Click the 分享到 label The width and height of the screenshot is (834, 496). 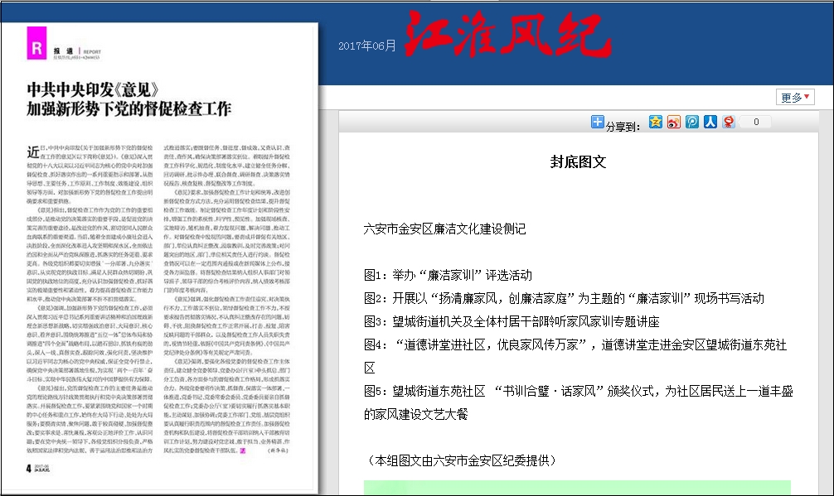click(623, 127)
